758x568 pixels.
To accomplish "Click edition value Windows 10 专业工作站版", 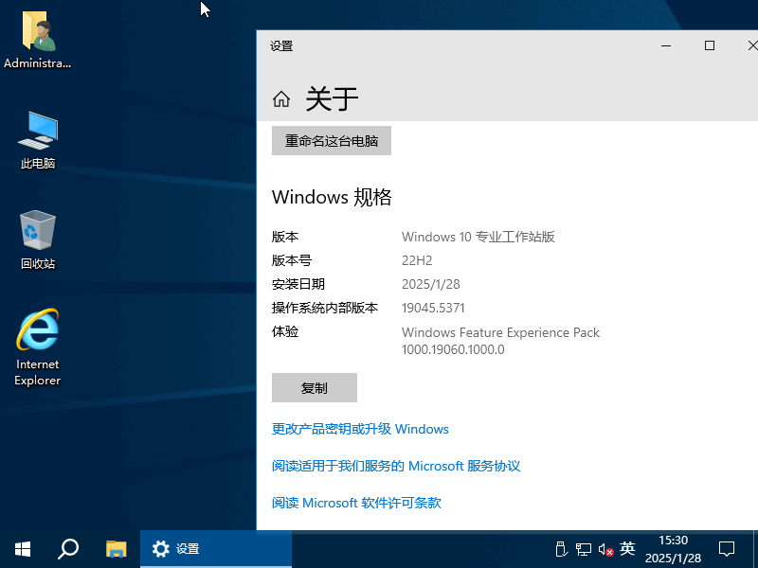I will click(478, 238).
